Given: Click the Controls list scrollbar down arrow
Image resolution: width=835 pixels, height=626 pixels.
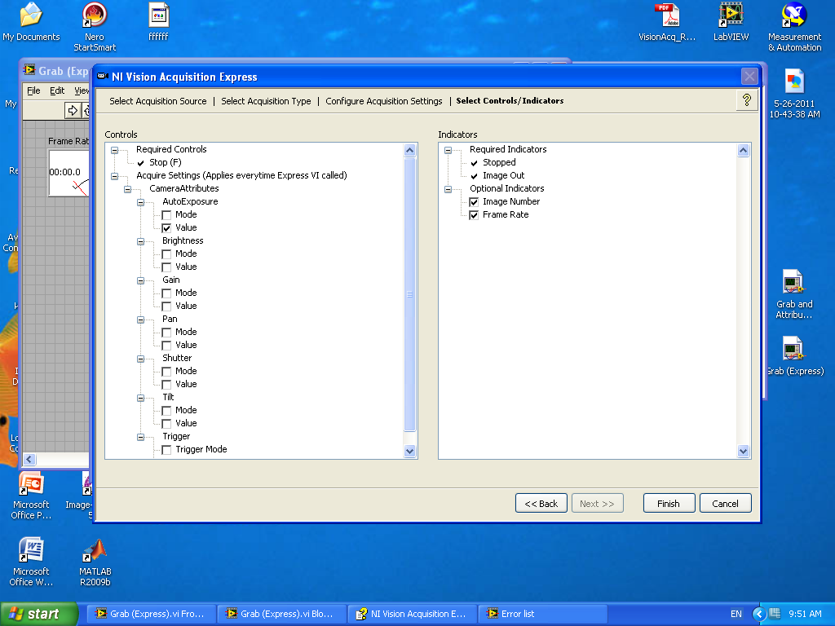Looking at the screenshot, I should click(x=410, y=451).
